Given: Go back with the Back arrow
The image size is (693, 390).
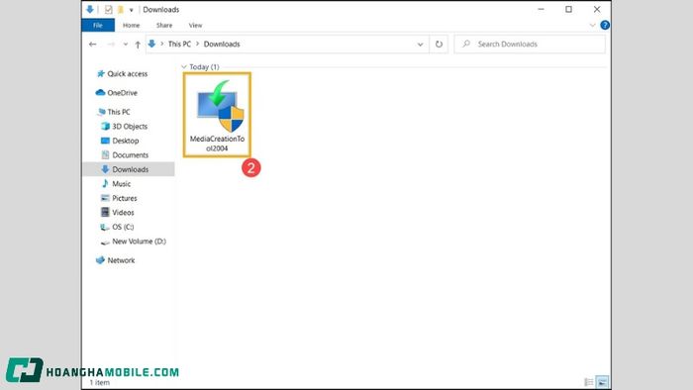Looking at the screenshot, I should pos(92,45).
